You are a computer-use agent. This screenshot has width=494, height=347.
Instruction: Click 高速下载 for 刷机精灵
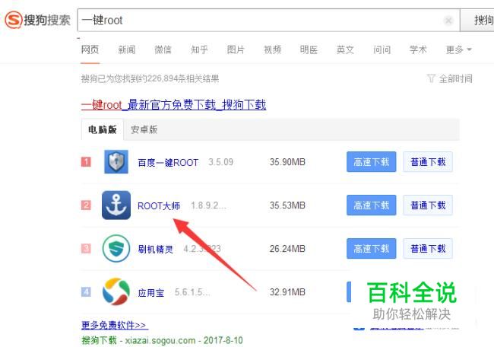click(371, 249)
